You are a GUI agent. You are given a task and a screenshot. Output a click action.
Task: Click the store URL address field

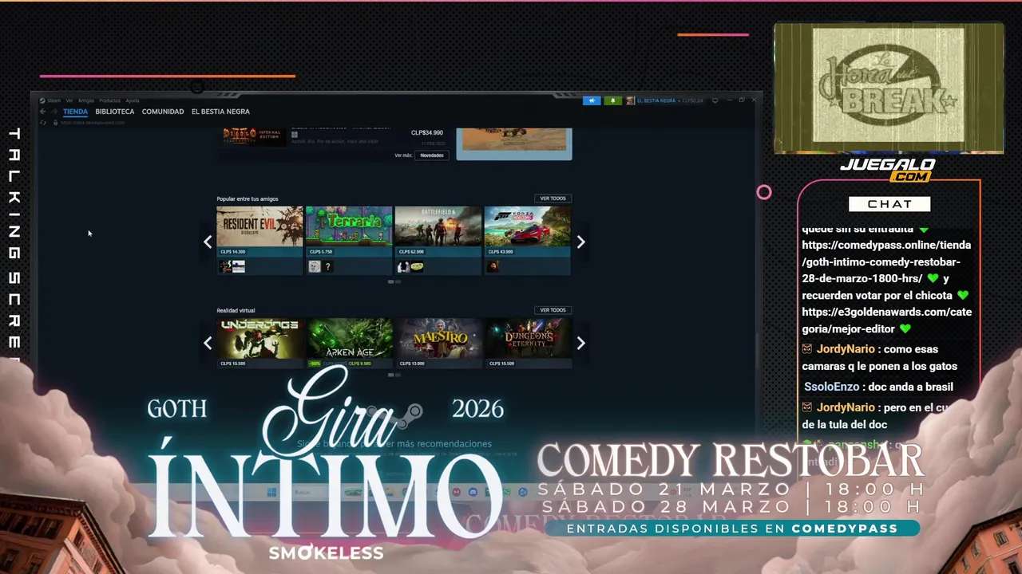click(x=93, y=123)
